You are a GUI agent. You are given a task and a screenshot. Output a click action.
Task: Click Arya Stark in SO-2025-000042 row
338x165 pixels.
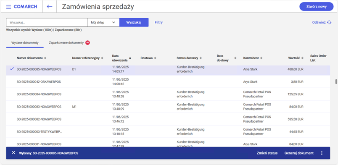(250, 82)
